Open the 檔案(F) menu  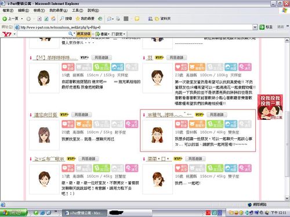[8, 10]
